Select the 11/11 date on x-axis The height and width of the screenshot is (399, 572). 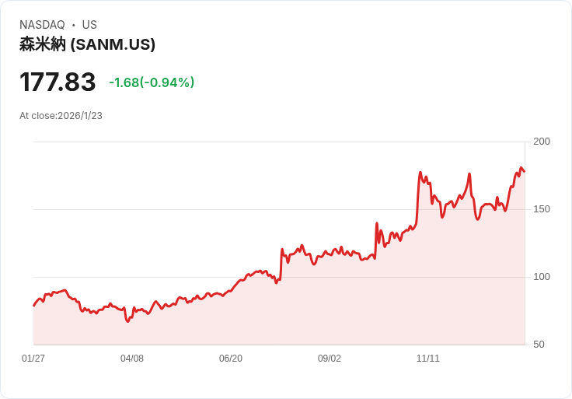(428, 359)
